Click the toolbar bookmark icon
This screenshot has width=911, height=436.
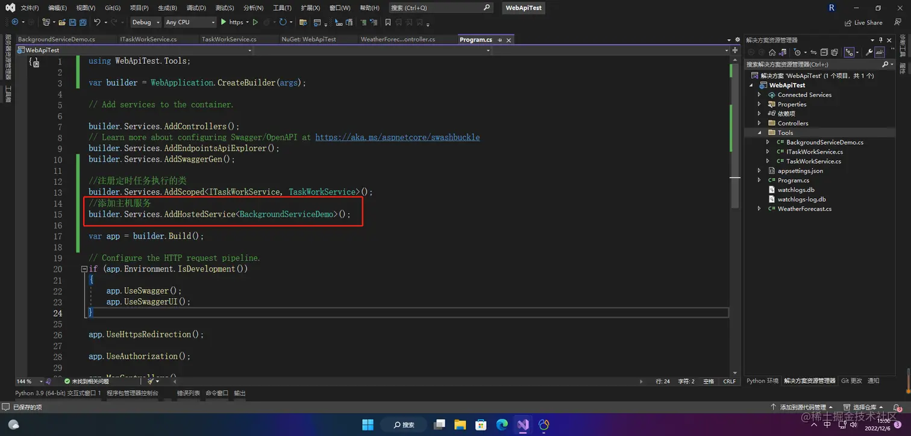click(x=388, y=22)
